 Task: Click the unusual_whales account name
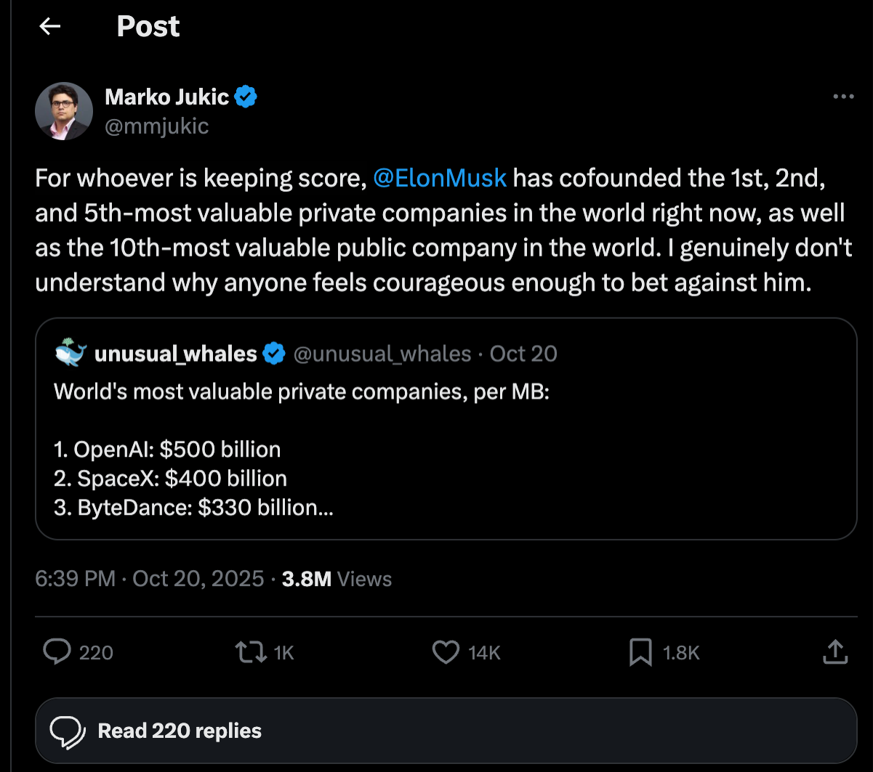[x=175, y=354]
